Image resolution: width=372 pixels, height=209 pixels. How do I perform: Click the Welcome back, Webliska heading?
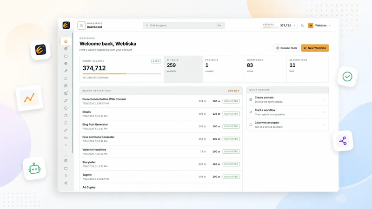tap(108, 44)
